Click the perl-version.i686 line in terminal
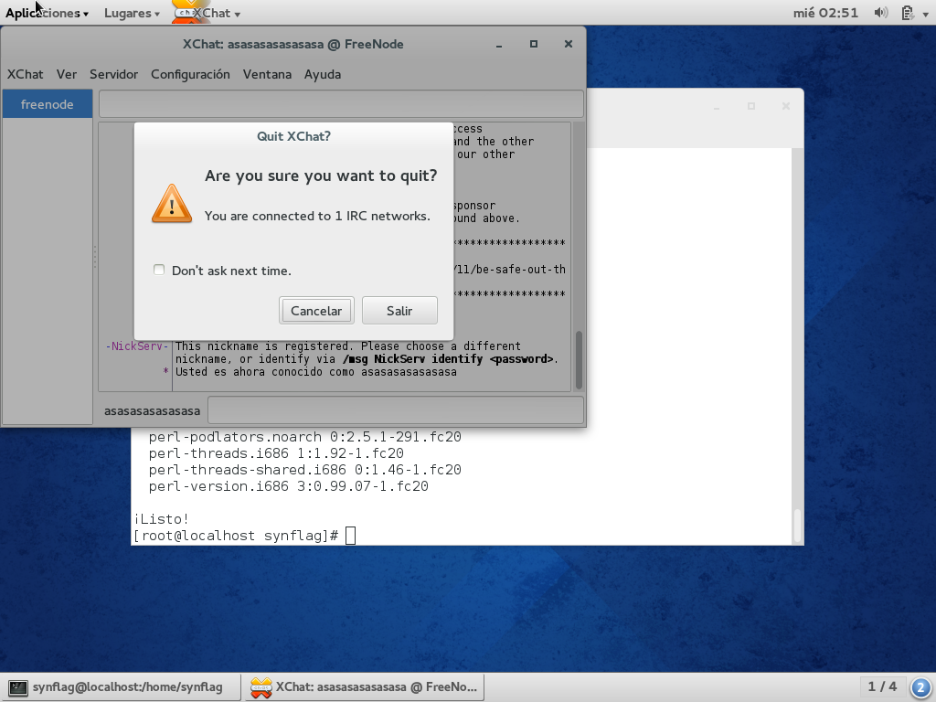936x702 pixels. 288,486
